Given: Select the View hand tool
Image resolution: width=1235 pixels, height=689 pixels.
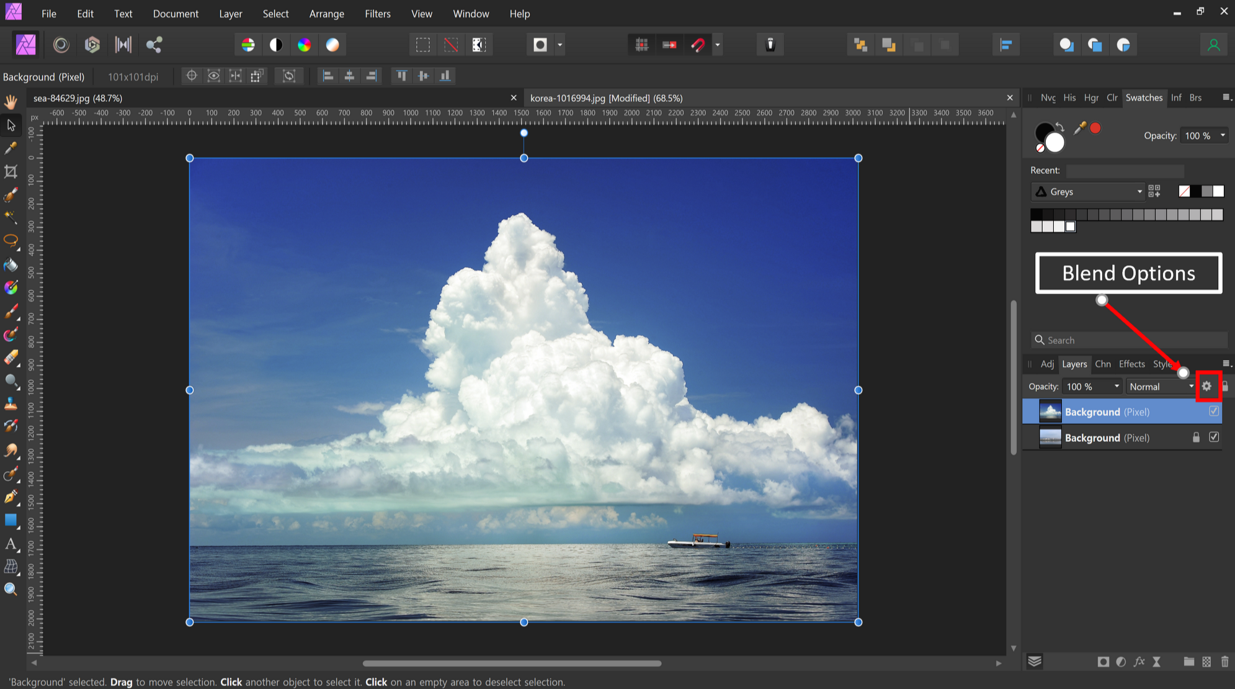Looking at the screenshot, I should [x=11, y=101].
